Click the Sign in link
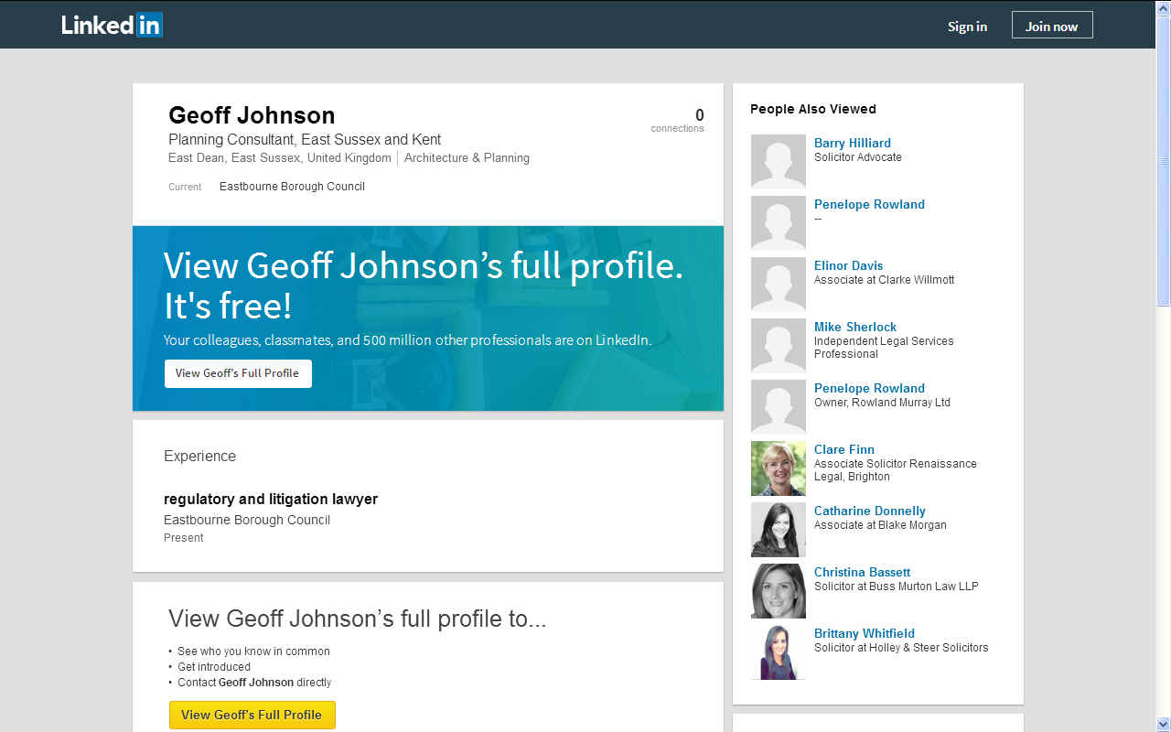Viewport: 1171px width, 732px height. coord(967,27)
